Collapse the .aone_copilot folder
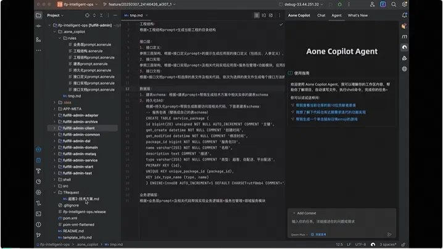 pyautogui.click(x=54, y=31)
